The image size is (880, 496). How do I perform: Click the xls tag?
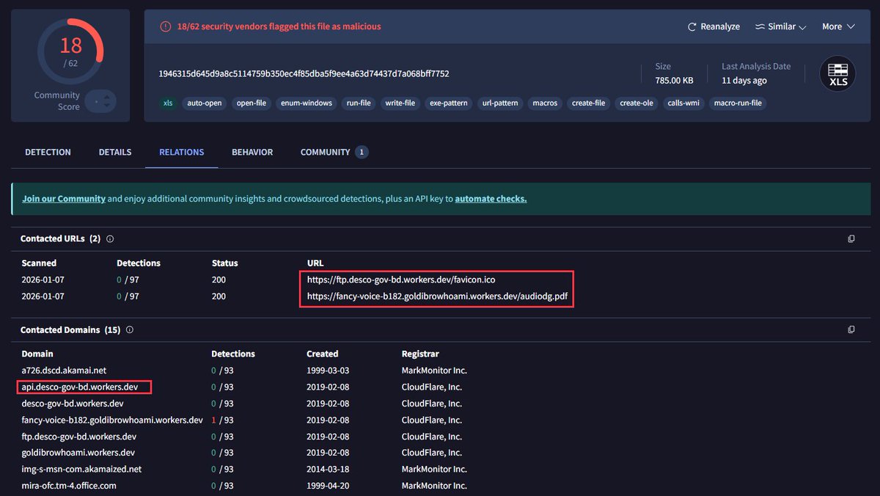tap(168, 103)
